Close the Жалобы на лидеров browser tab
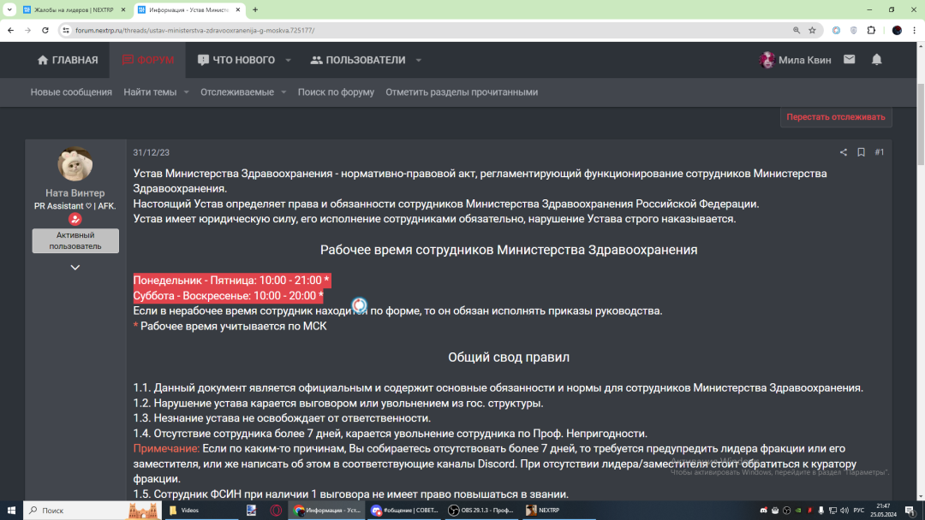The height and width of the screenshot is (520, 925). [x=123, y=10]
